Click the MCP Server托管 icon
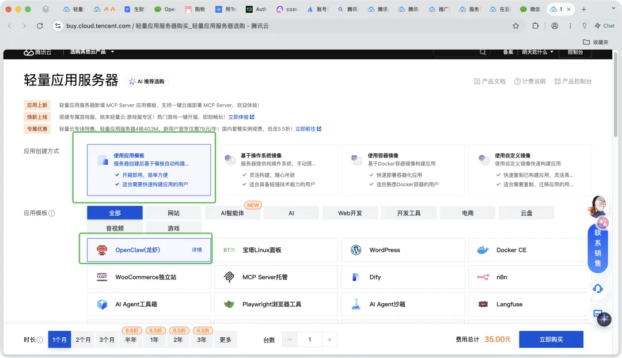Image resolution: width=622 pixels, height=358 pixels. [229, 277]
